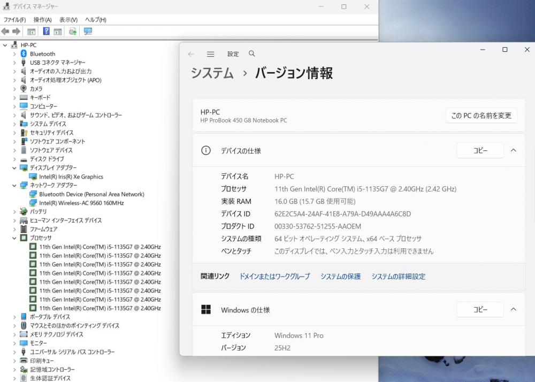Click the search magnifier icon in Settings
Screen dimensions: 535x382
(252, 54)
